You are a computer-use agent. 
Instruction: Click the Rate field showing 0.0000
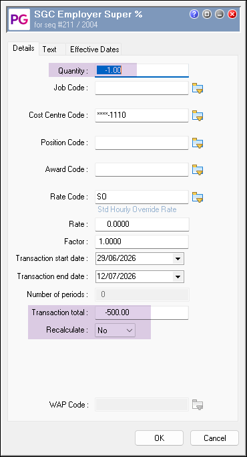coord(142,224)
